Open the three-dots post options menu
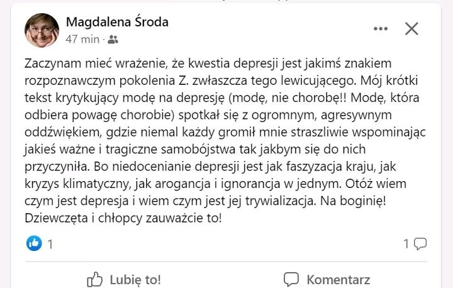Image resolution: width=453 pixels, height=288 pixels. (381, 28)
